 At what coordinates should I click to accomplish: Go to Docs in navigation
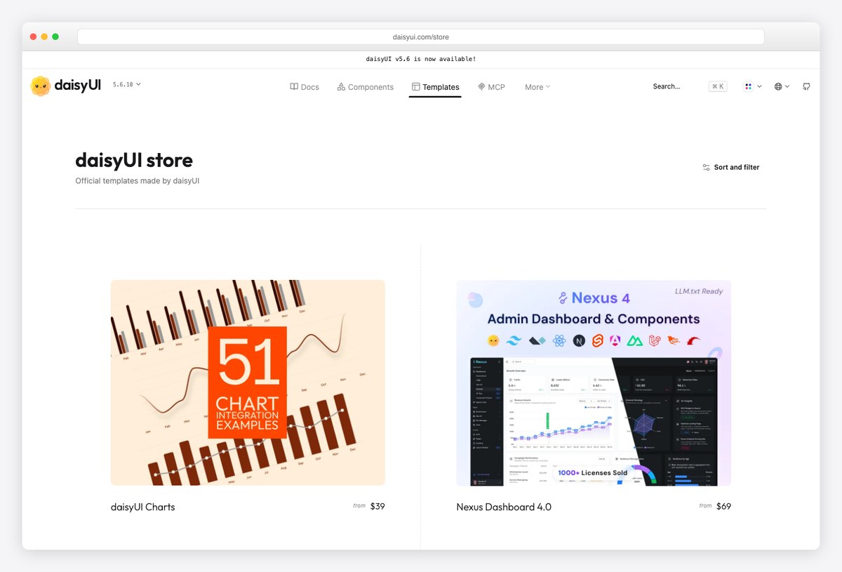tap(305, 87)
